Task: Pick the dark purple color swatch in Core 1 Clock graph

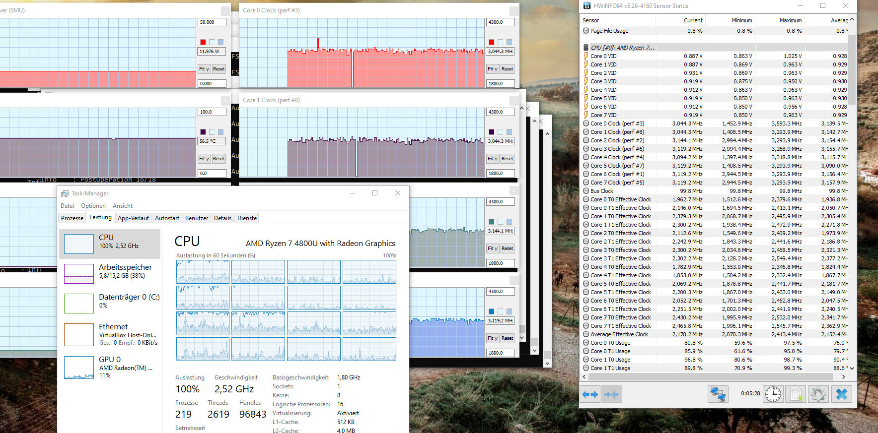Action: click(491, 132)
